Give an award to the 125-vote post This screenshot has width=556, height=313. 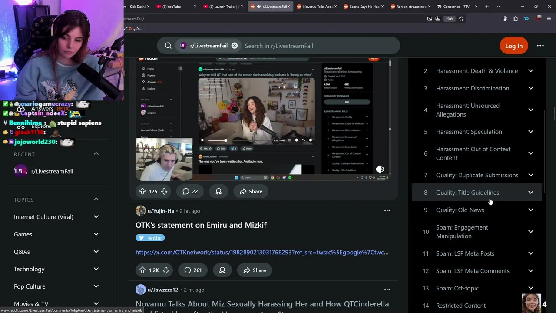pyautogui.click(x=218, y=191)
